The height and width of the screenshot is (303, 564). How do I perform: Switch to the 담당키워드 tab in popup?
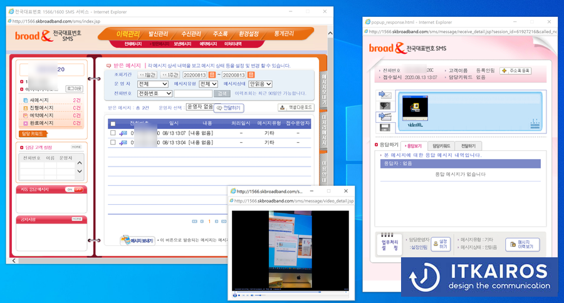tap(441, 146)
